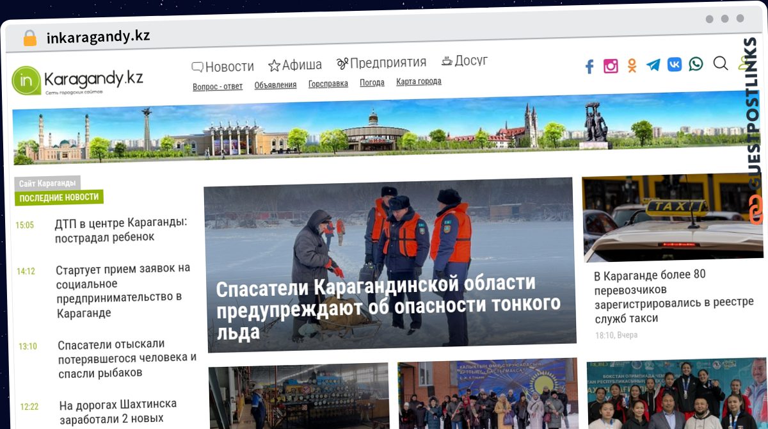Open the crowd with Kazakhstan flag banner thumbnail
The height and width of the screenshot is (429, 768).
pyautogui.click(x=488, y=394)
